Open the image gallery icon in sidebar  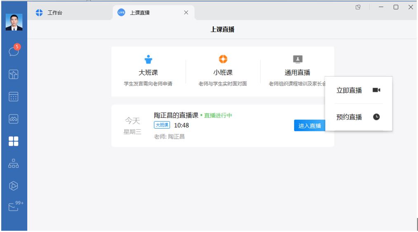pos(14,119)
